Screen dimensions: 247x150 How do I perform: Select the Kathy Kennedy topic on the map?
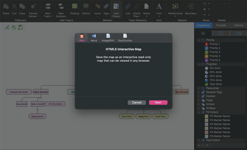pos(41,92)
